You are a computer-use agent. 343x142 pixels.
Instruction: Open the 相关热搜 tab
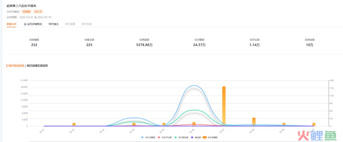coord(87,24)
